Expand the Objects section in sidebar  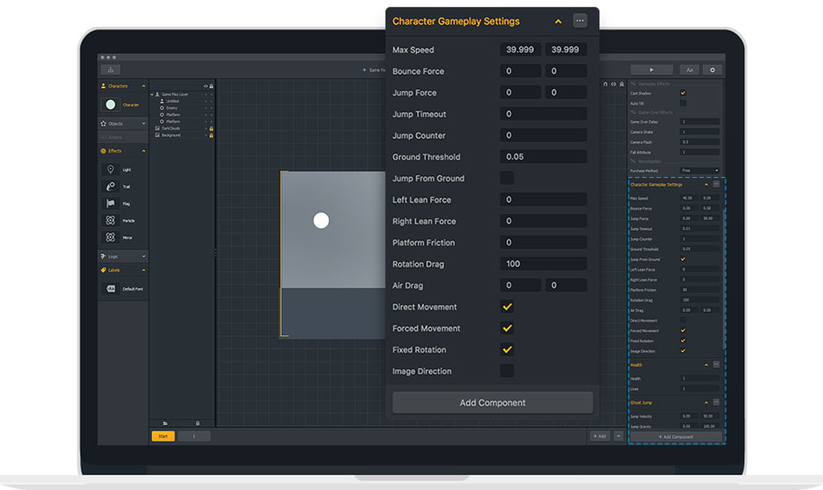point(143,123)
